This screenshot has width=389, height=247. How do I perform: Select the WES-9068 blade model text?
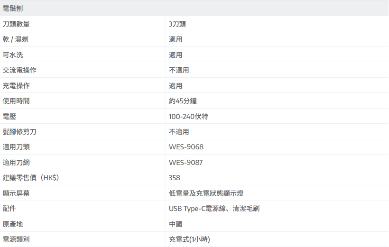pos(186,147)
